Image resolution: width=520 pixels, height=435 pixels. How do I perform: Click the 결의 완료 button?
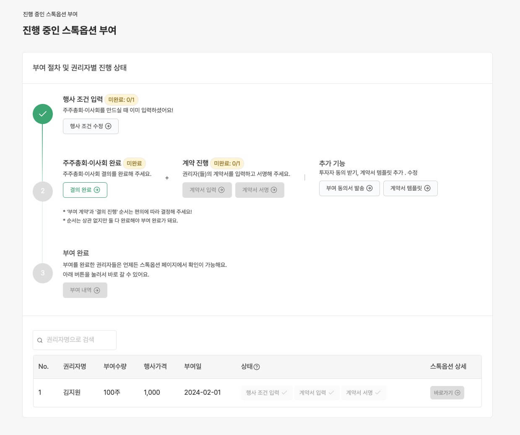pyautogui.click(x=85, y=190)
